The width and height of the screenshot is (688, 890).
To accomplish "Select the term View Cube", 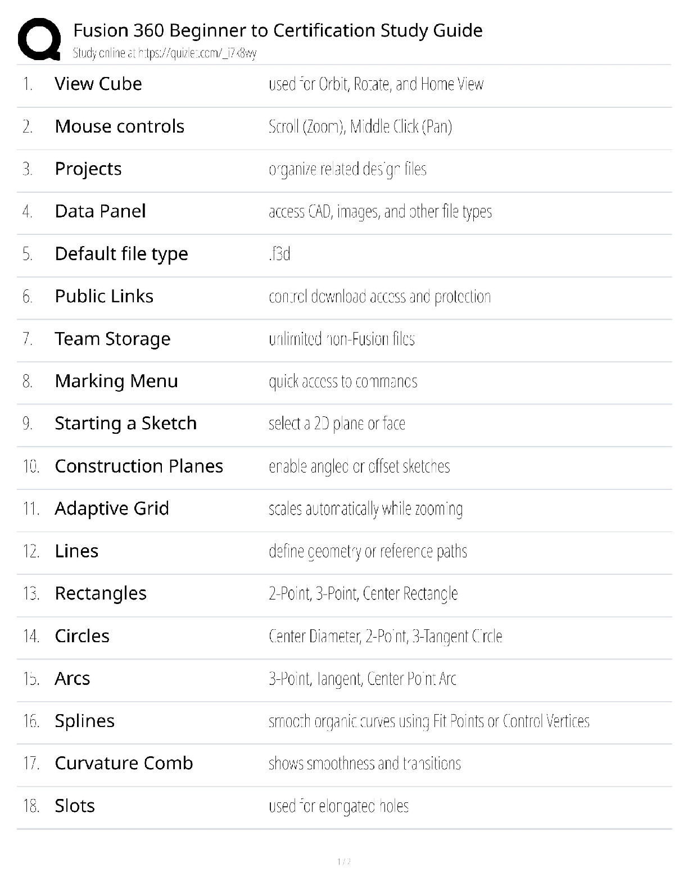I will (98, 84).
